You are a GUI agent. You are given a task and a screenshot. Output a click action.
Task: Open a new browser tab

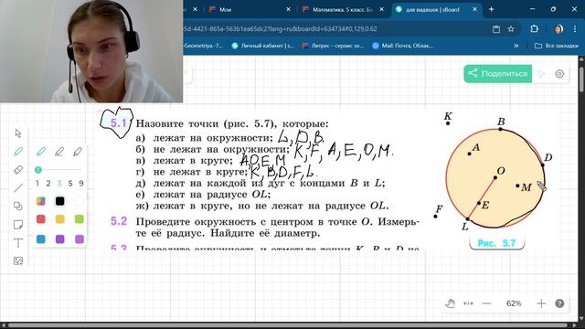(492, 9)
